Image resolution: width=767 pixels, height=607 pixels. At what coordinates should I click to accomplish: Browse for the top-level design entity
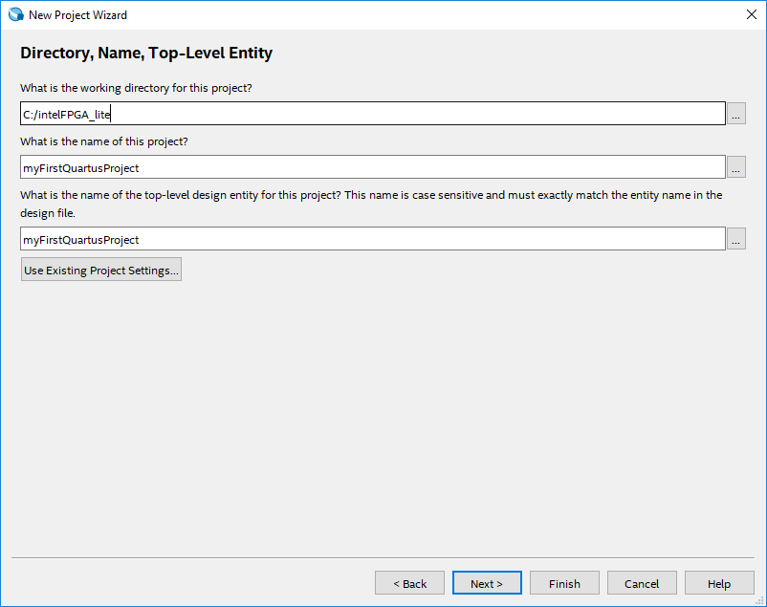point(735,239)
